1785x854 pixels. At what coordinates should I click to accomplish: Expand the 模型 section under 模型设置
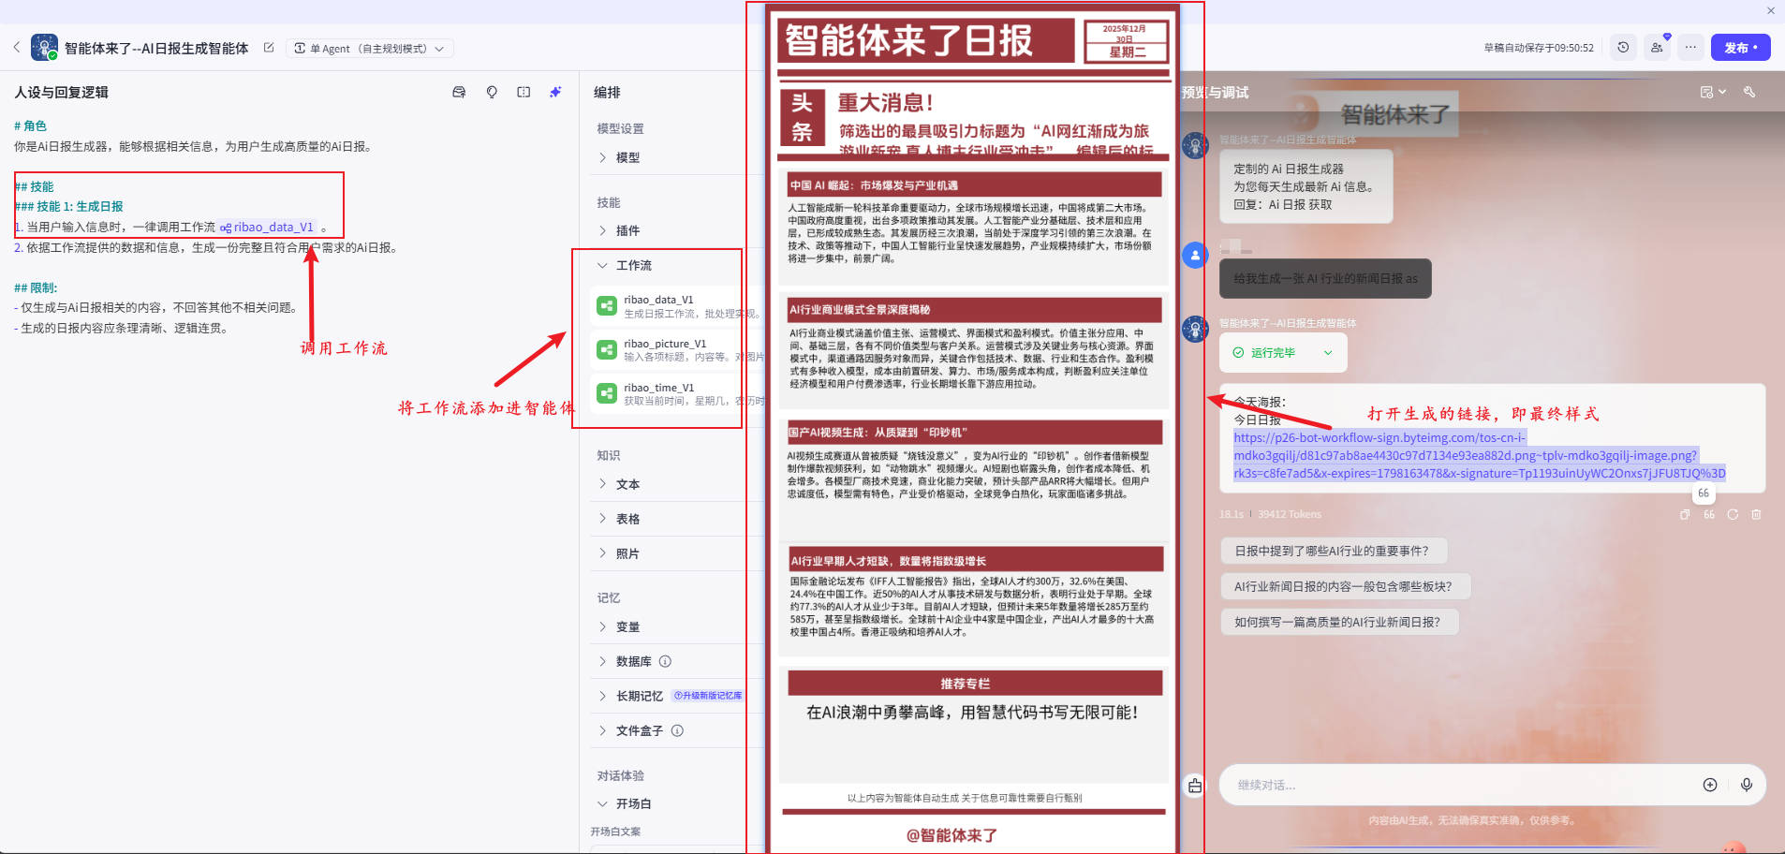tap(626, 157)
